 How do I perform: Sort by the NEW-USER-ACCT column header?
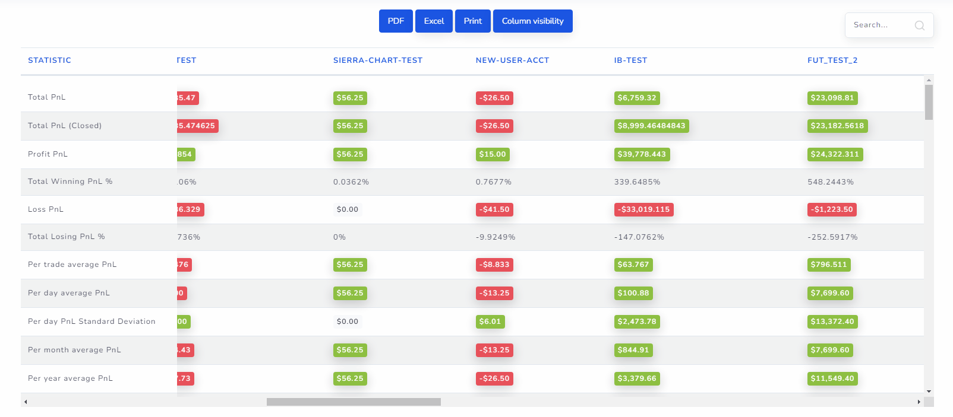[512, 61]
